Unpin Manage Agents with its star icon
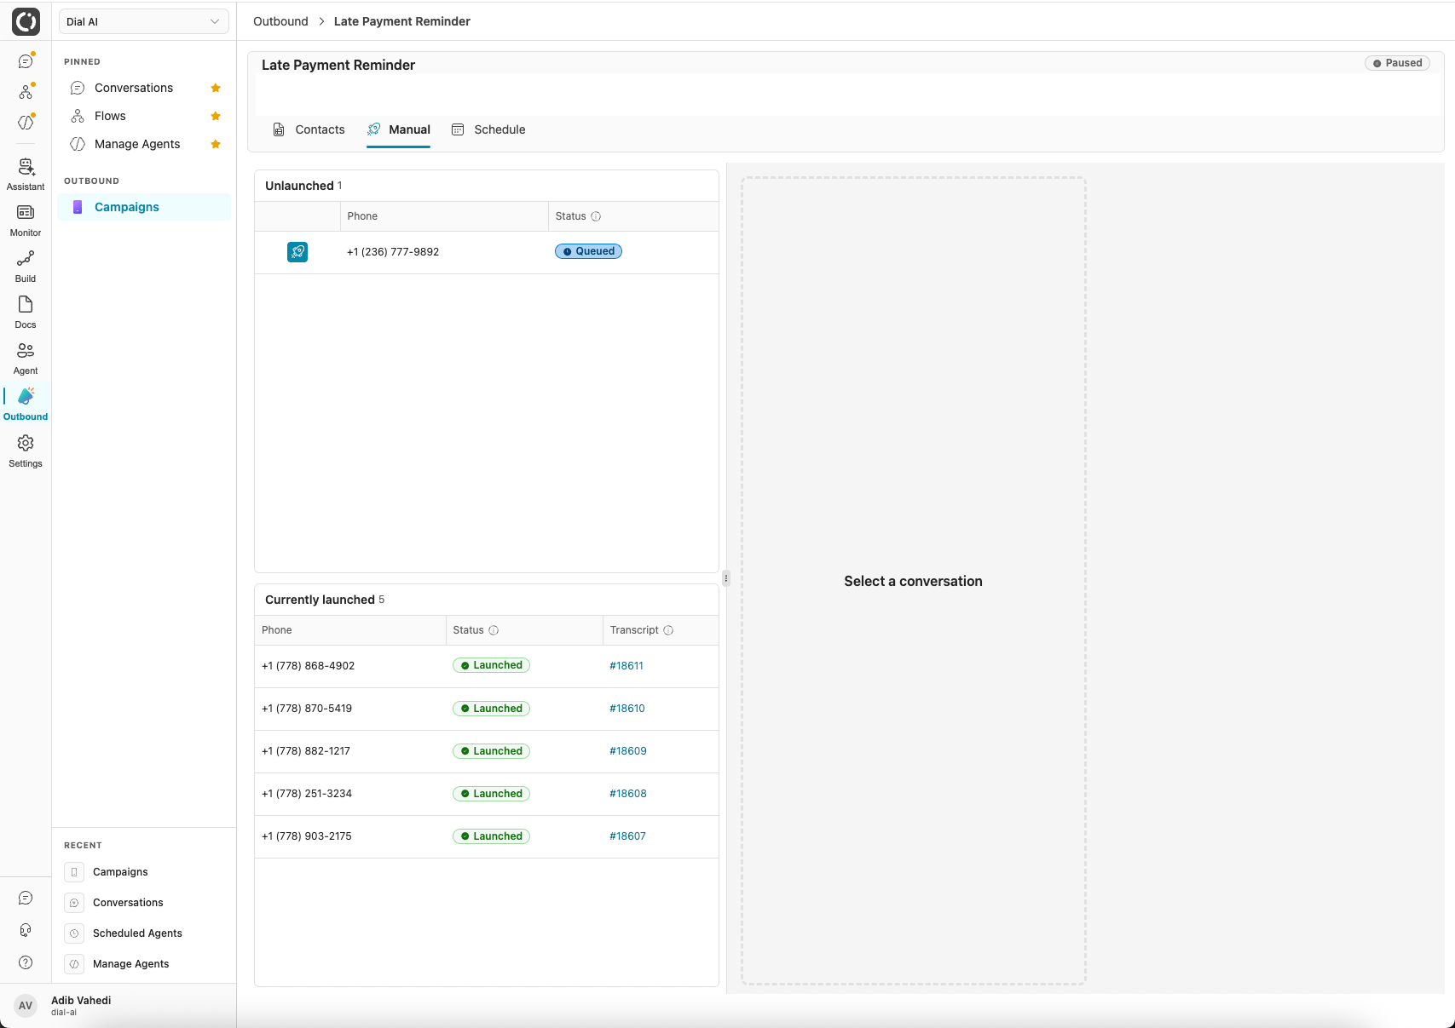This screenshot has width=1455, height=1028. (x=216, y=144)
